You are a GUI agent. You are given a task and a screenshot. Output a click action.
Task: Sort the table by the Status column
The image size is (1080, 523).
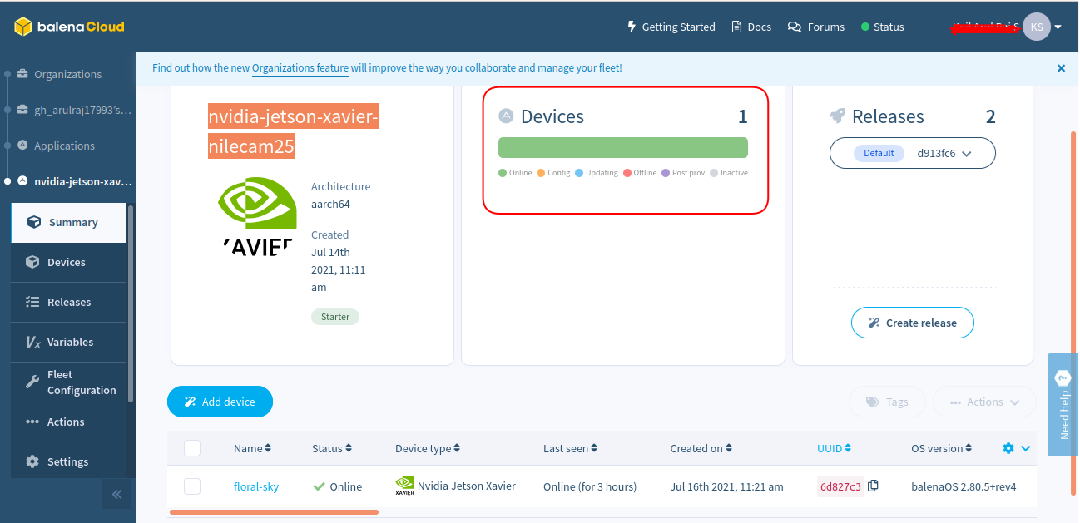coord(331,448)
